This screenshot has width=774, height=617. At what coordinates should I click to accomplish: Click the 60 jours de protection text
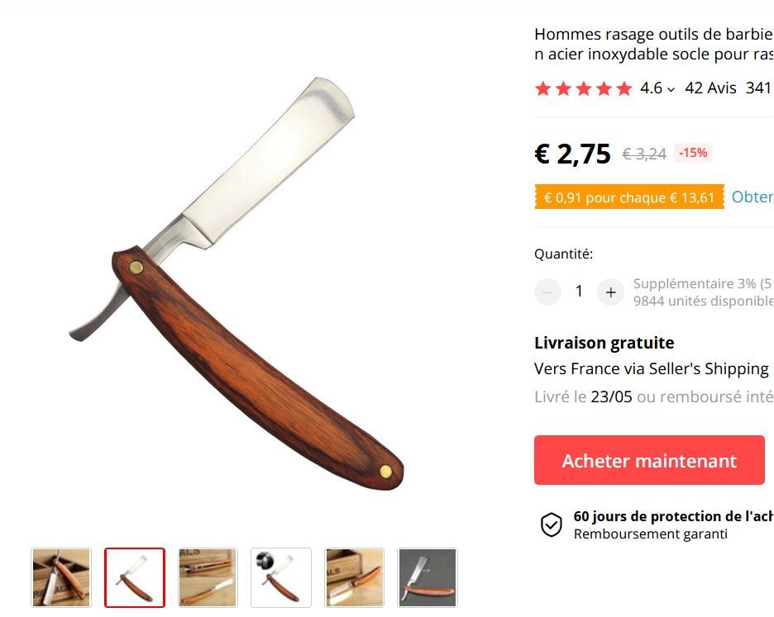[673, 516]
